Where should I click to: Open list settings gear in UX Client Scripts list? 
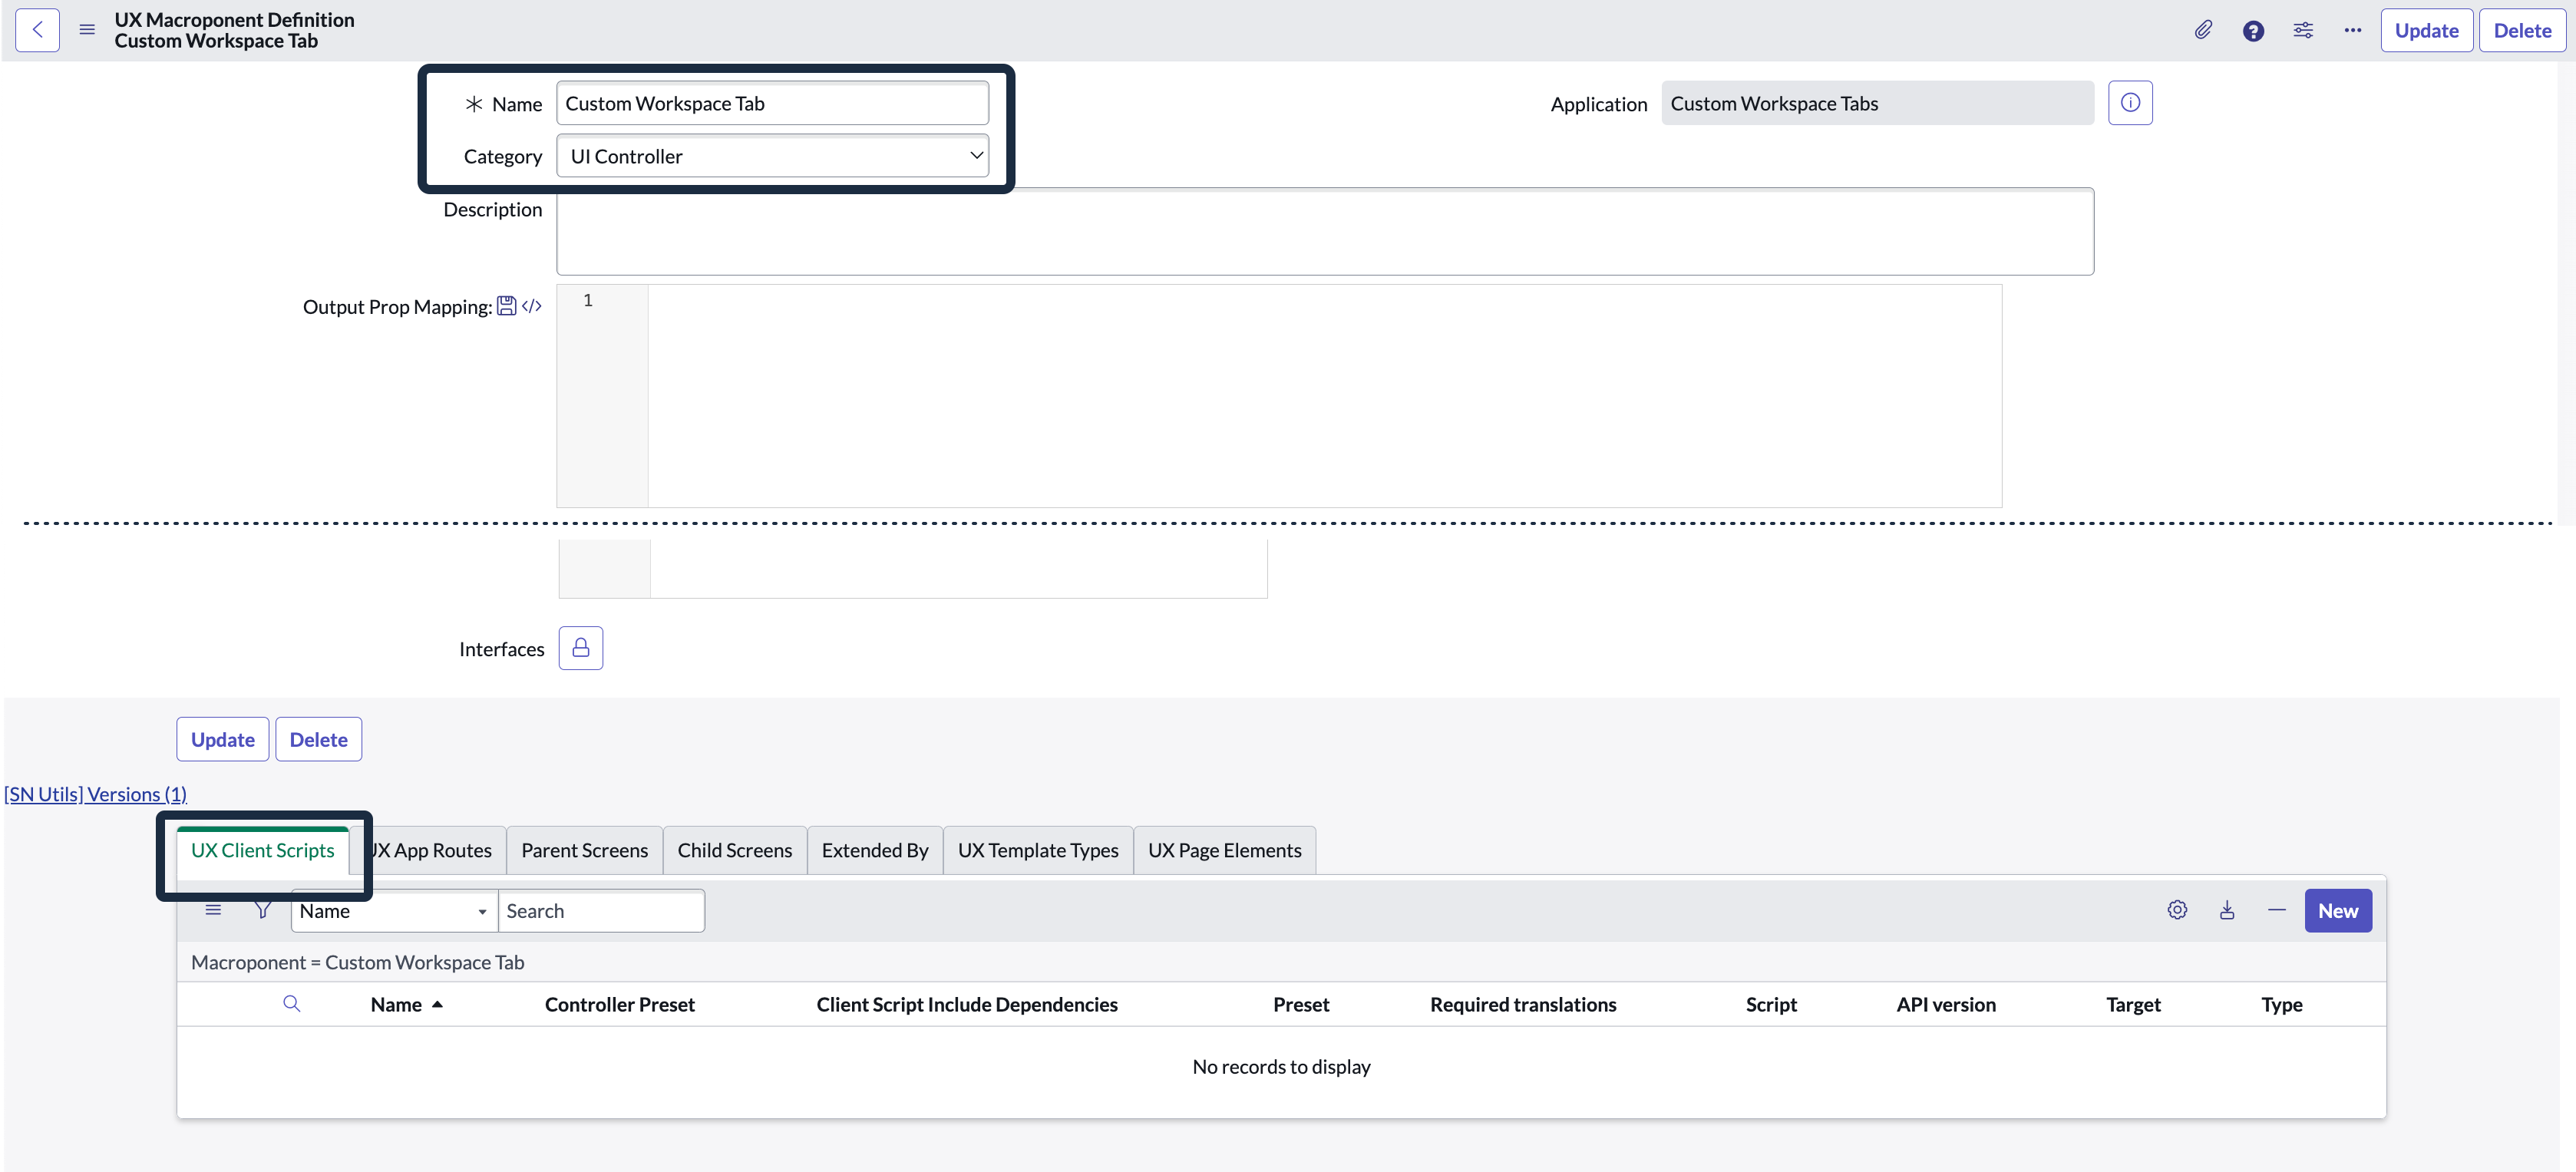(x=2177, y=910)
